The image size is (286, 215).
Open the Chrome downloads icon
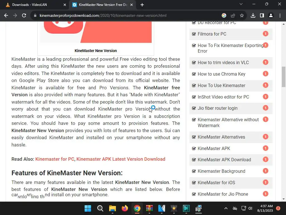click(253, 16)
